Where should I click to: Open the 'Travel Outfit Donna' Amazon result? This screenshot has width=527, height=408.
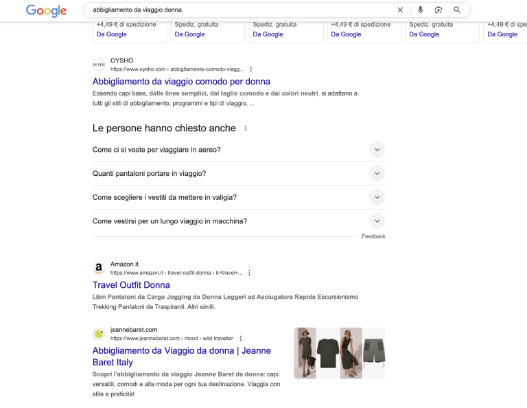[x=131, y=285]
